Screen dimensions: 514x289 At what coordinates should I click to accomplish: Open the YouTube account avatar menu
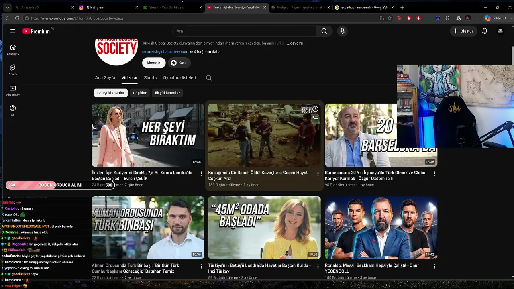tap(500, 31)
